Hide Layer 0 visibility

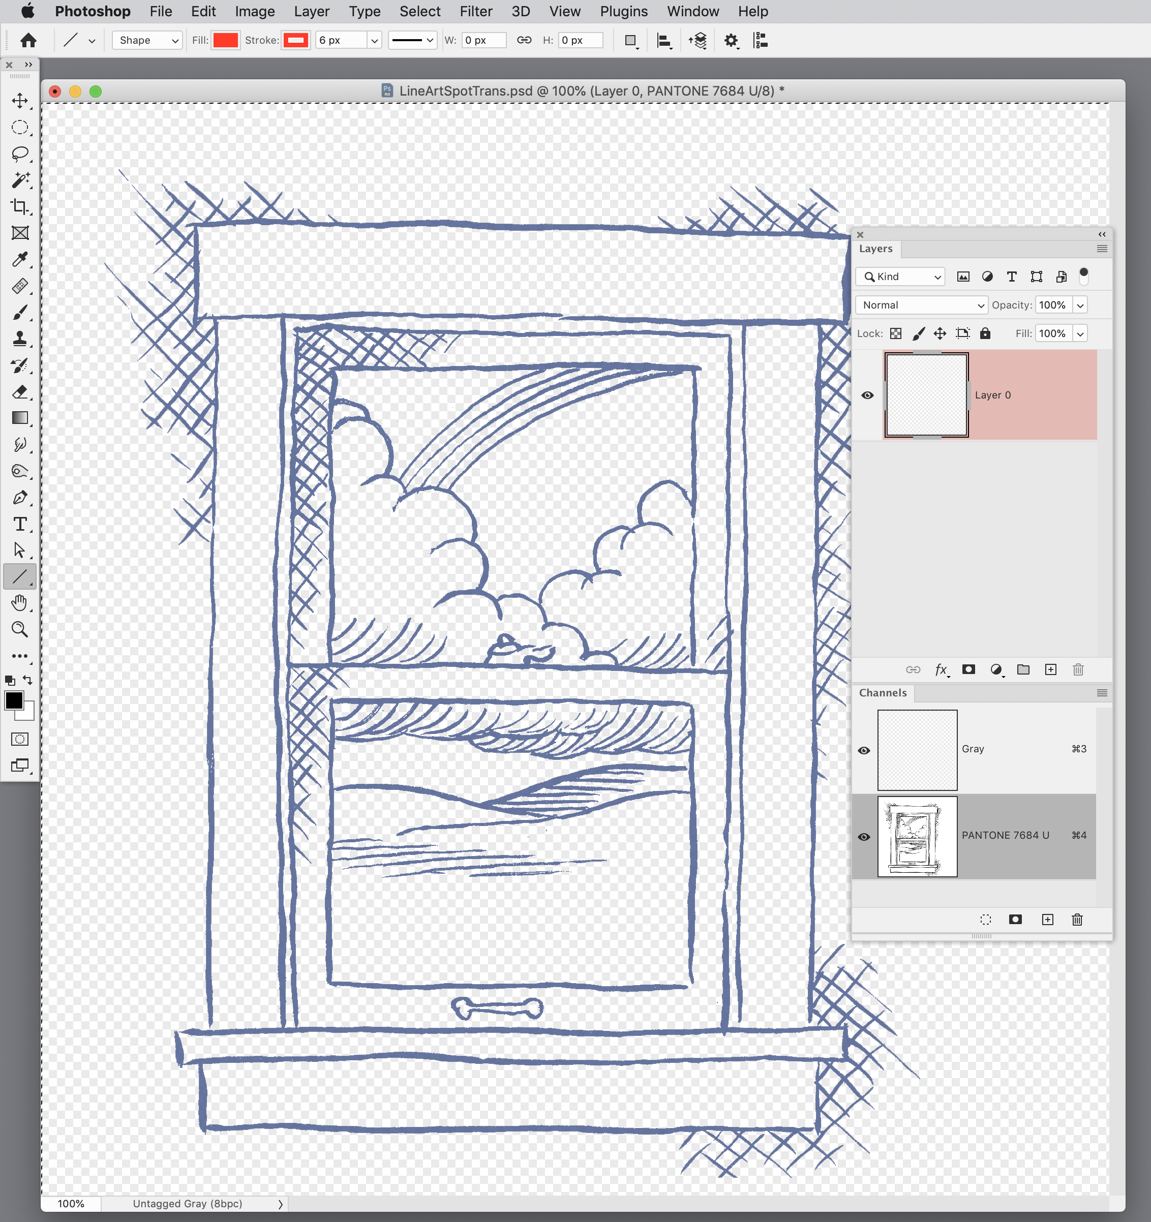pos(868,395)
